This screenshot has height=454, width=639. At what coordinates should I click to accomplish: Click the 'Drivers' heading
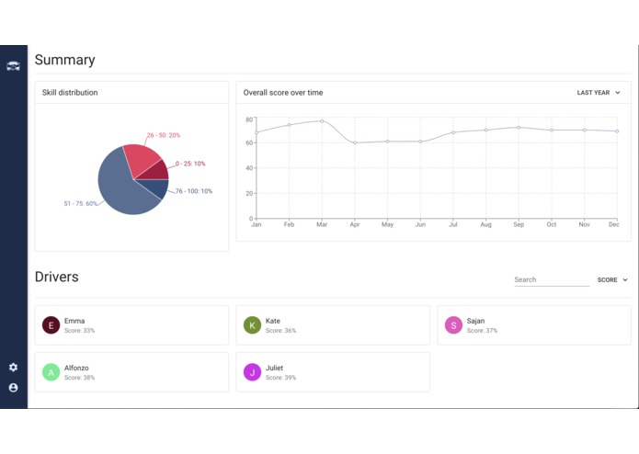pyautogui.click(x=57, y=277)
